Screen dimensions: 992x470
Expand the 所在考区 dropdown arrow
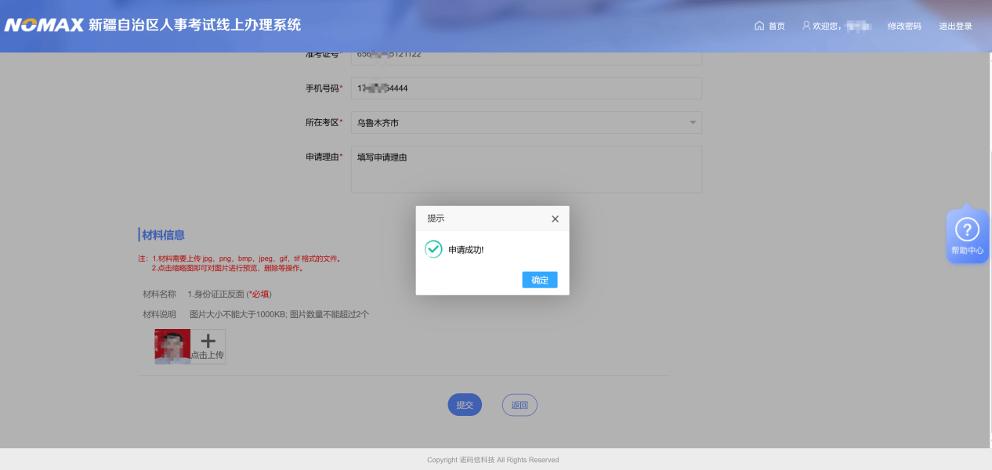[692, 123]
